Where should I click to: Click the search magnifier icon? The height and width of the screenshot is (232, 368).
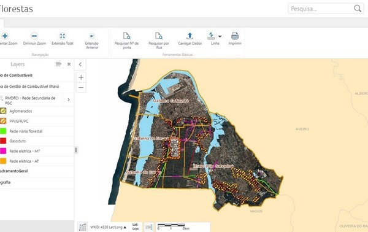tap(358, 9)
